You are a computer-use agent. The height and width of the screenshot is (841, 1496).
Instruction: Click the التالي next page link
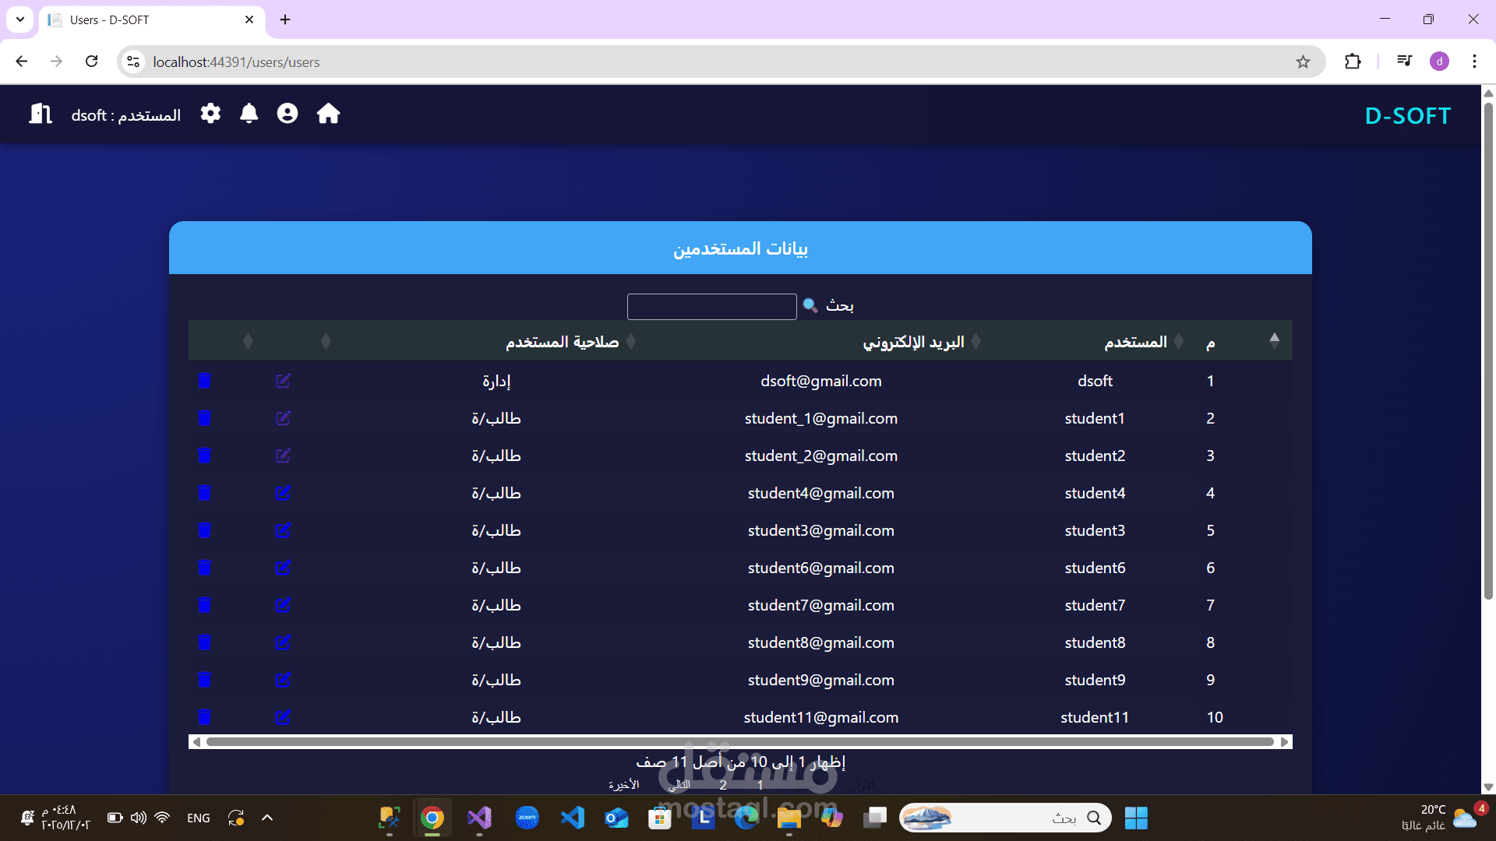[x=679, y=785]
